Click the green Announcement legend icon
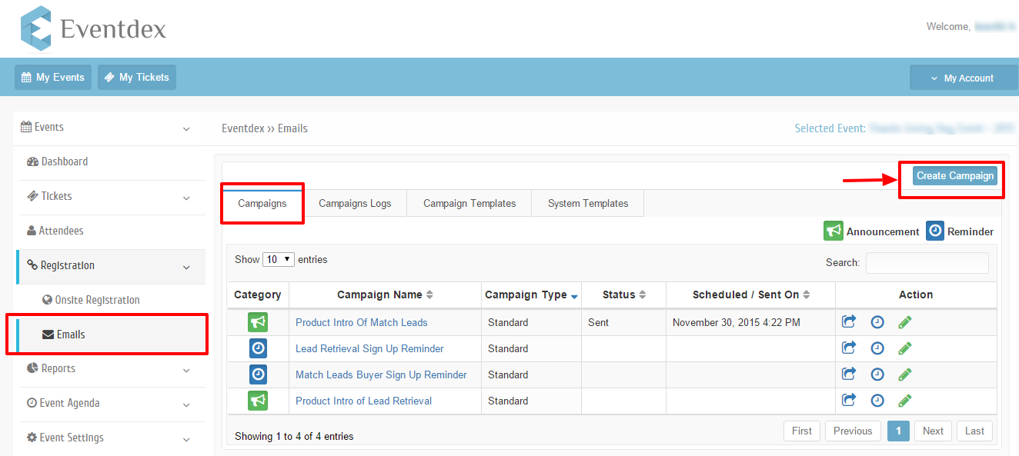 (x=834, y=231)
